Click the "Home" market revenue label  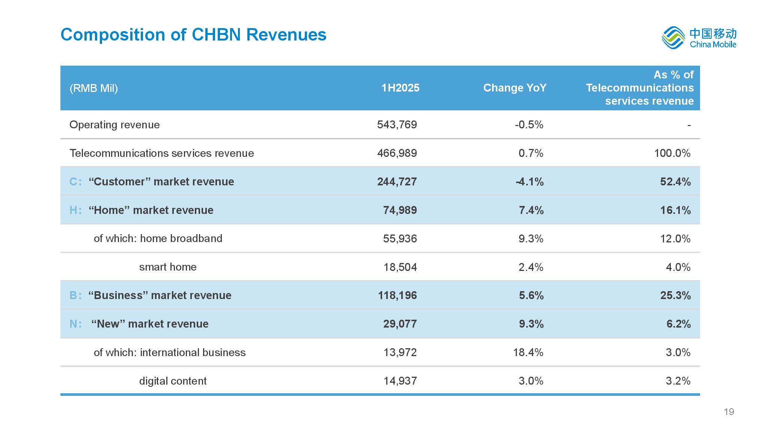pos(151,210)
